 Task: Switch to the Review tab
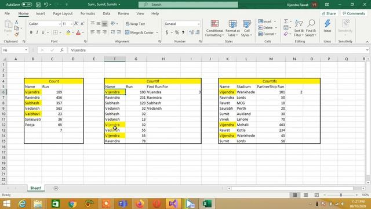(x=123, y=13)
